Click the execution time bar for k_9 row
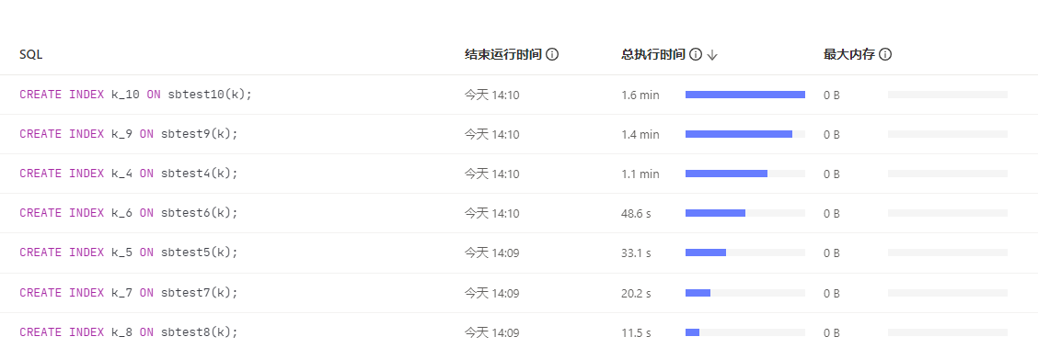The height and width of the screenshot is (348, 1038). [x=745, y=134]
